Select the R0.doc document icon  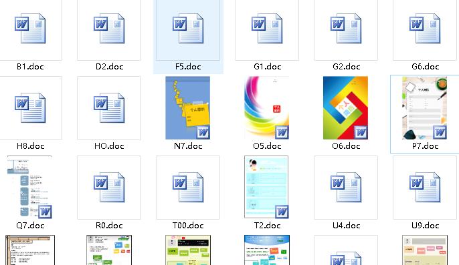pyautogui.click(x=109, y=188)
